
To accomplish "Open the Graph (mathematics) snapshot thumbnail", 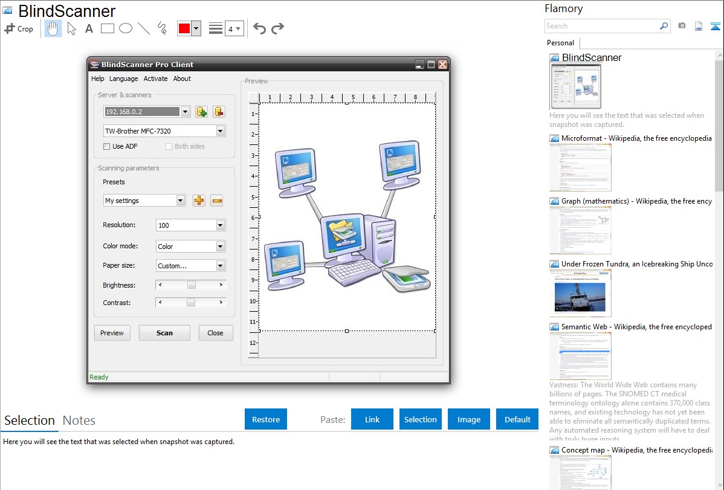I will click(x=580, y=230).
